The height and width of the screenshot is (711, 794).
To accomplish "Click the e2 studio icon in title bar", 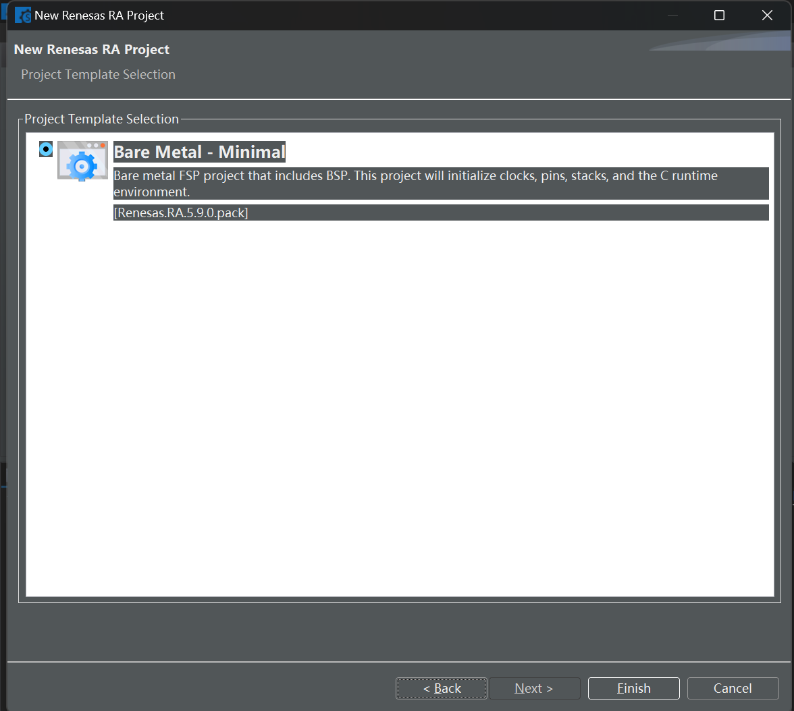I will (23, 16).
